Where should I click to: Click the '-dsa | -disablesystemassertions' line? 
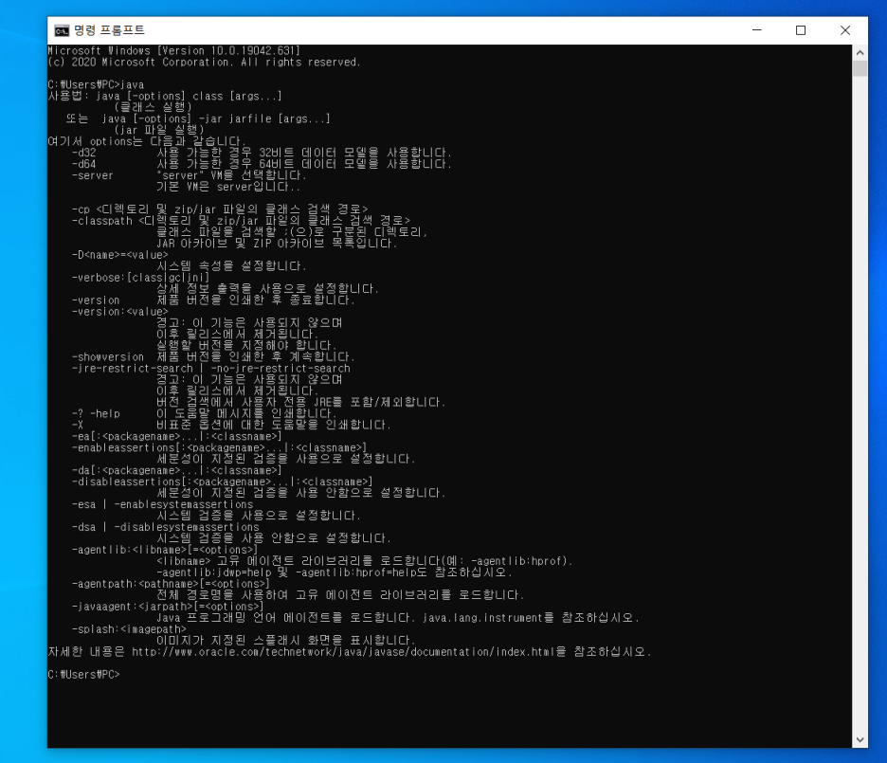(165, 527)
